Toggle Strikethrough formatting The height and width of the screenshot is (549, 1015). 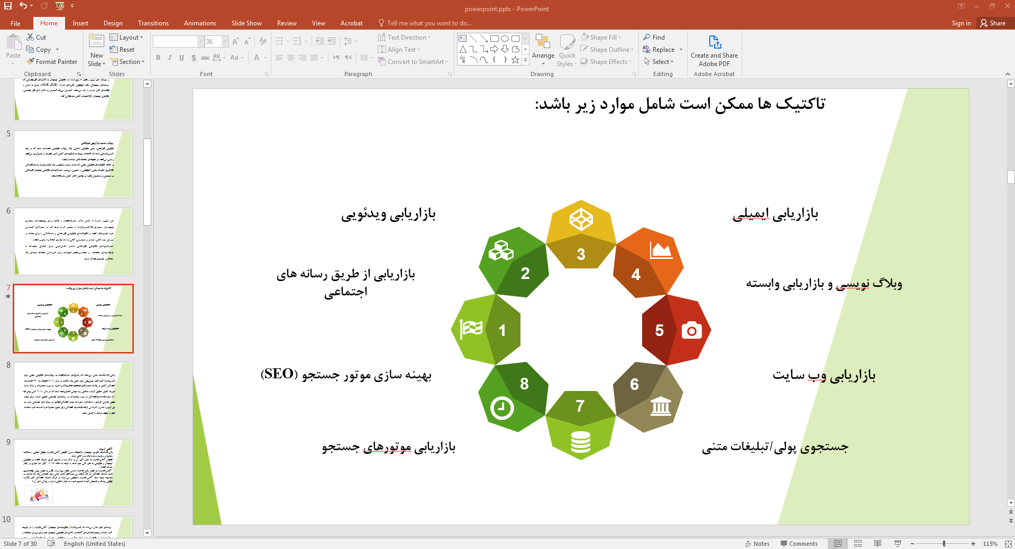coord(205,58)
